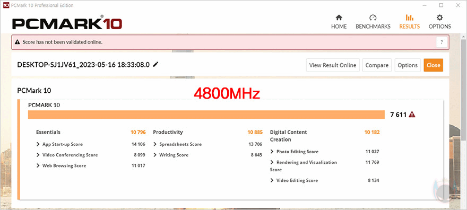Click the question mark help button
Screen dimensions: 467x210
point(442,42)
